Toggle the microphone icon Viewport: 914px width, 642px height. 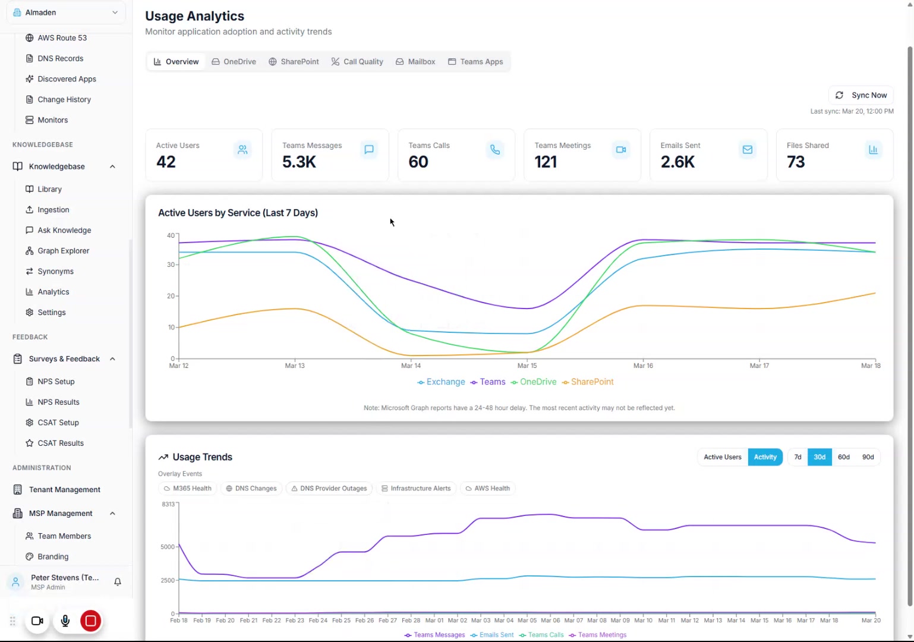(x=65, y=621)
